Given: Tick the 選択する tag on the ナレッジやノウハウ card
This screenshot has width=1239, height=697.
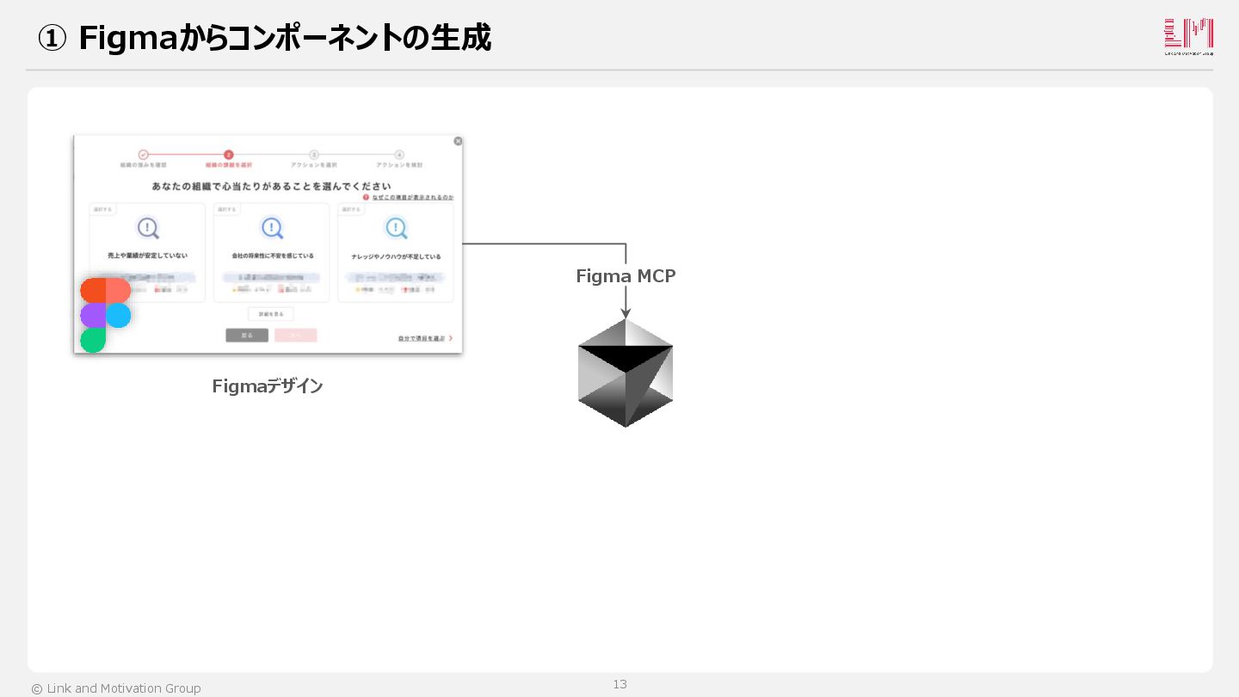Looking at the screenshot, I should coord(351,209).
